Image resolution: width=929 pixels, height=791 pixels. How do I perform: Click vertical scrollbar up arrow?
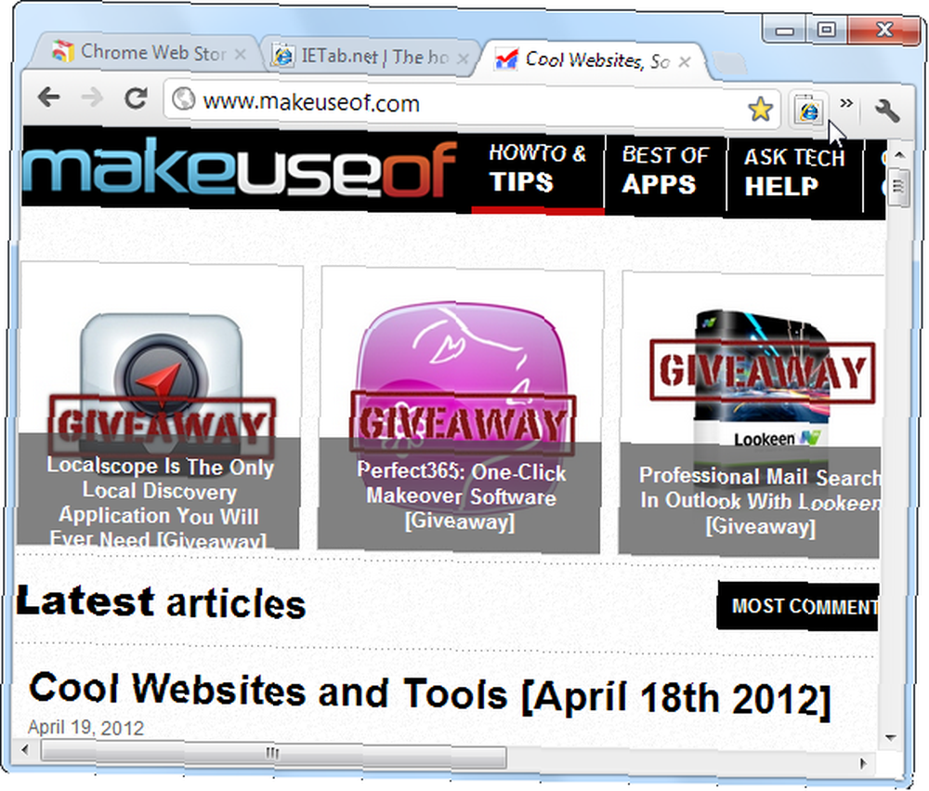899,155
